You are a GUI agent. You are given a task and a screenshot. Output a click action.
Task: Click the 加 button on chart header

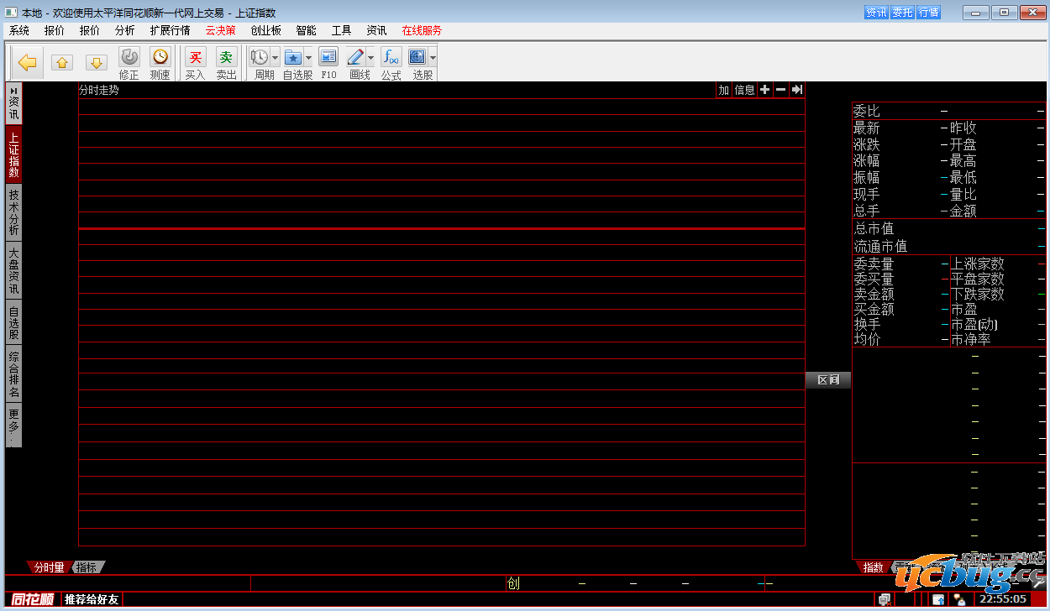pyautogui.click(x=724, y=90)
